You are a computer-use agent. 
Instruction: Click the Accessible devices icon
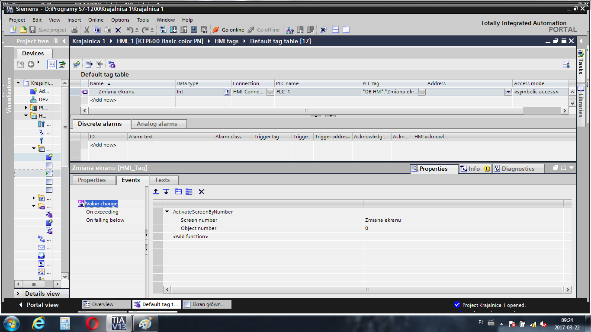pos(290,30)
